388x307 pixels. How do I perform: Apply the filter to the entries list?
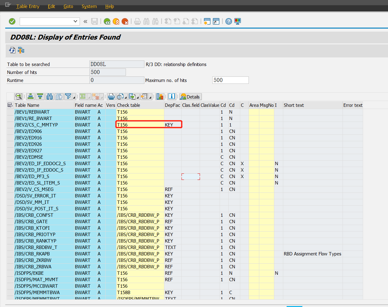68,96
